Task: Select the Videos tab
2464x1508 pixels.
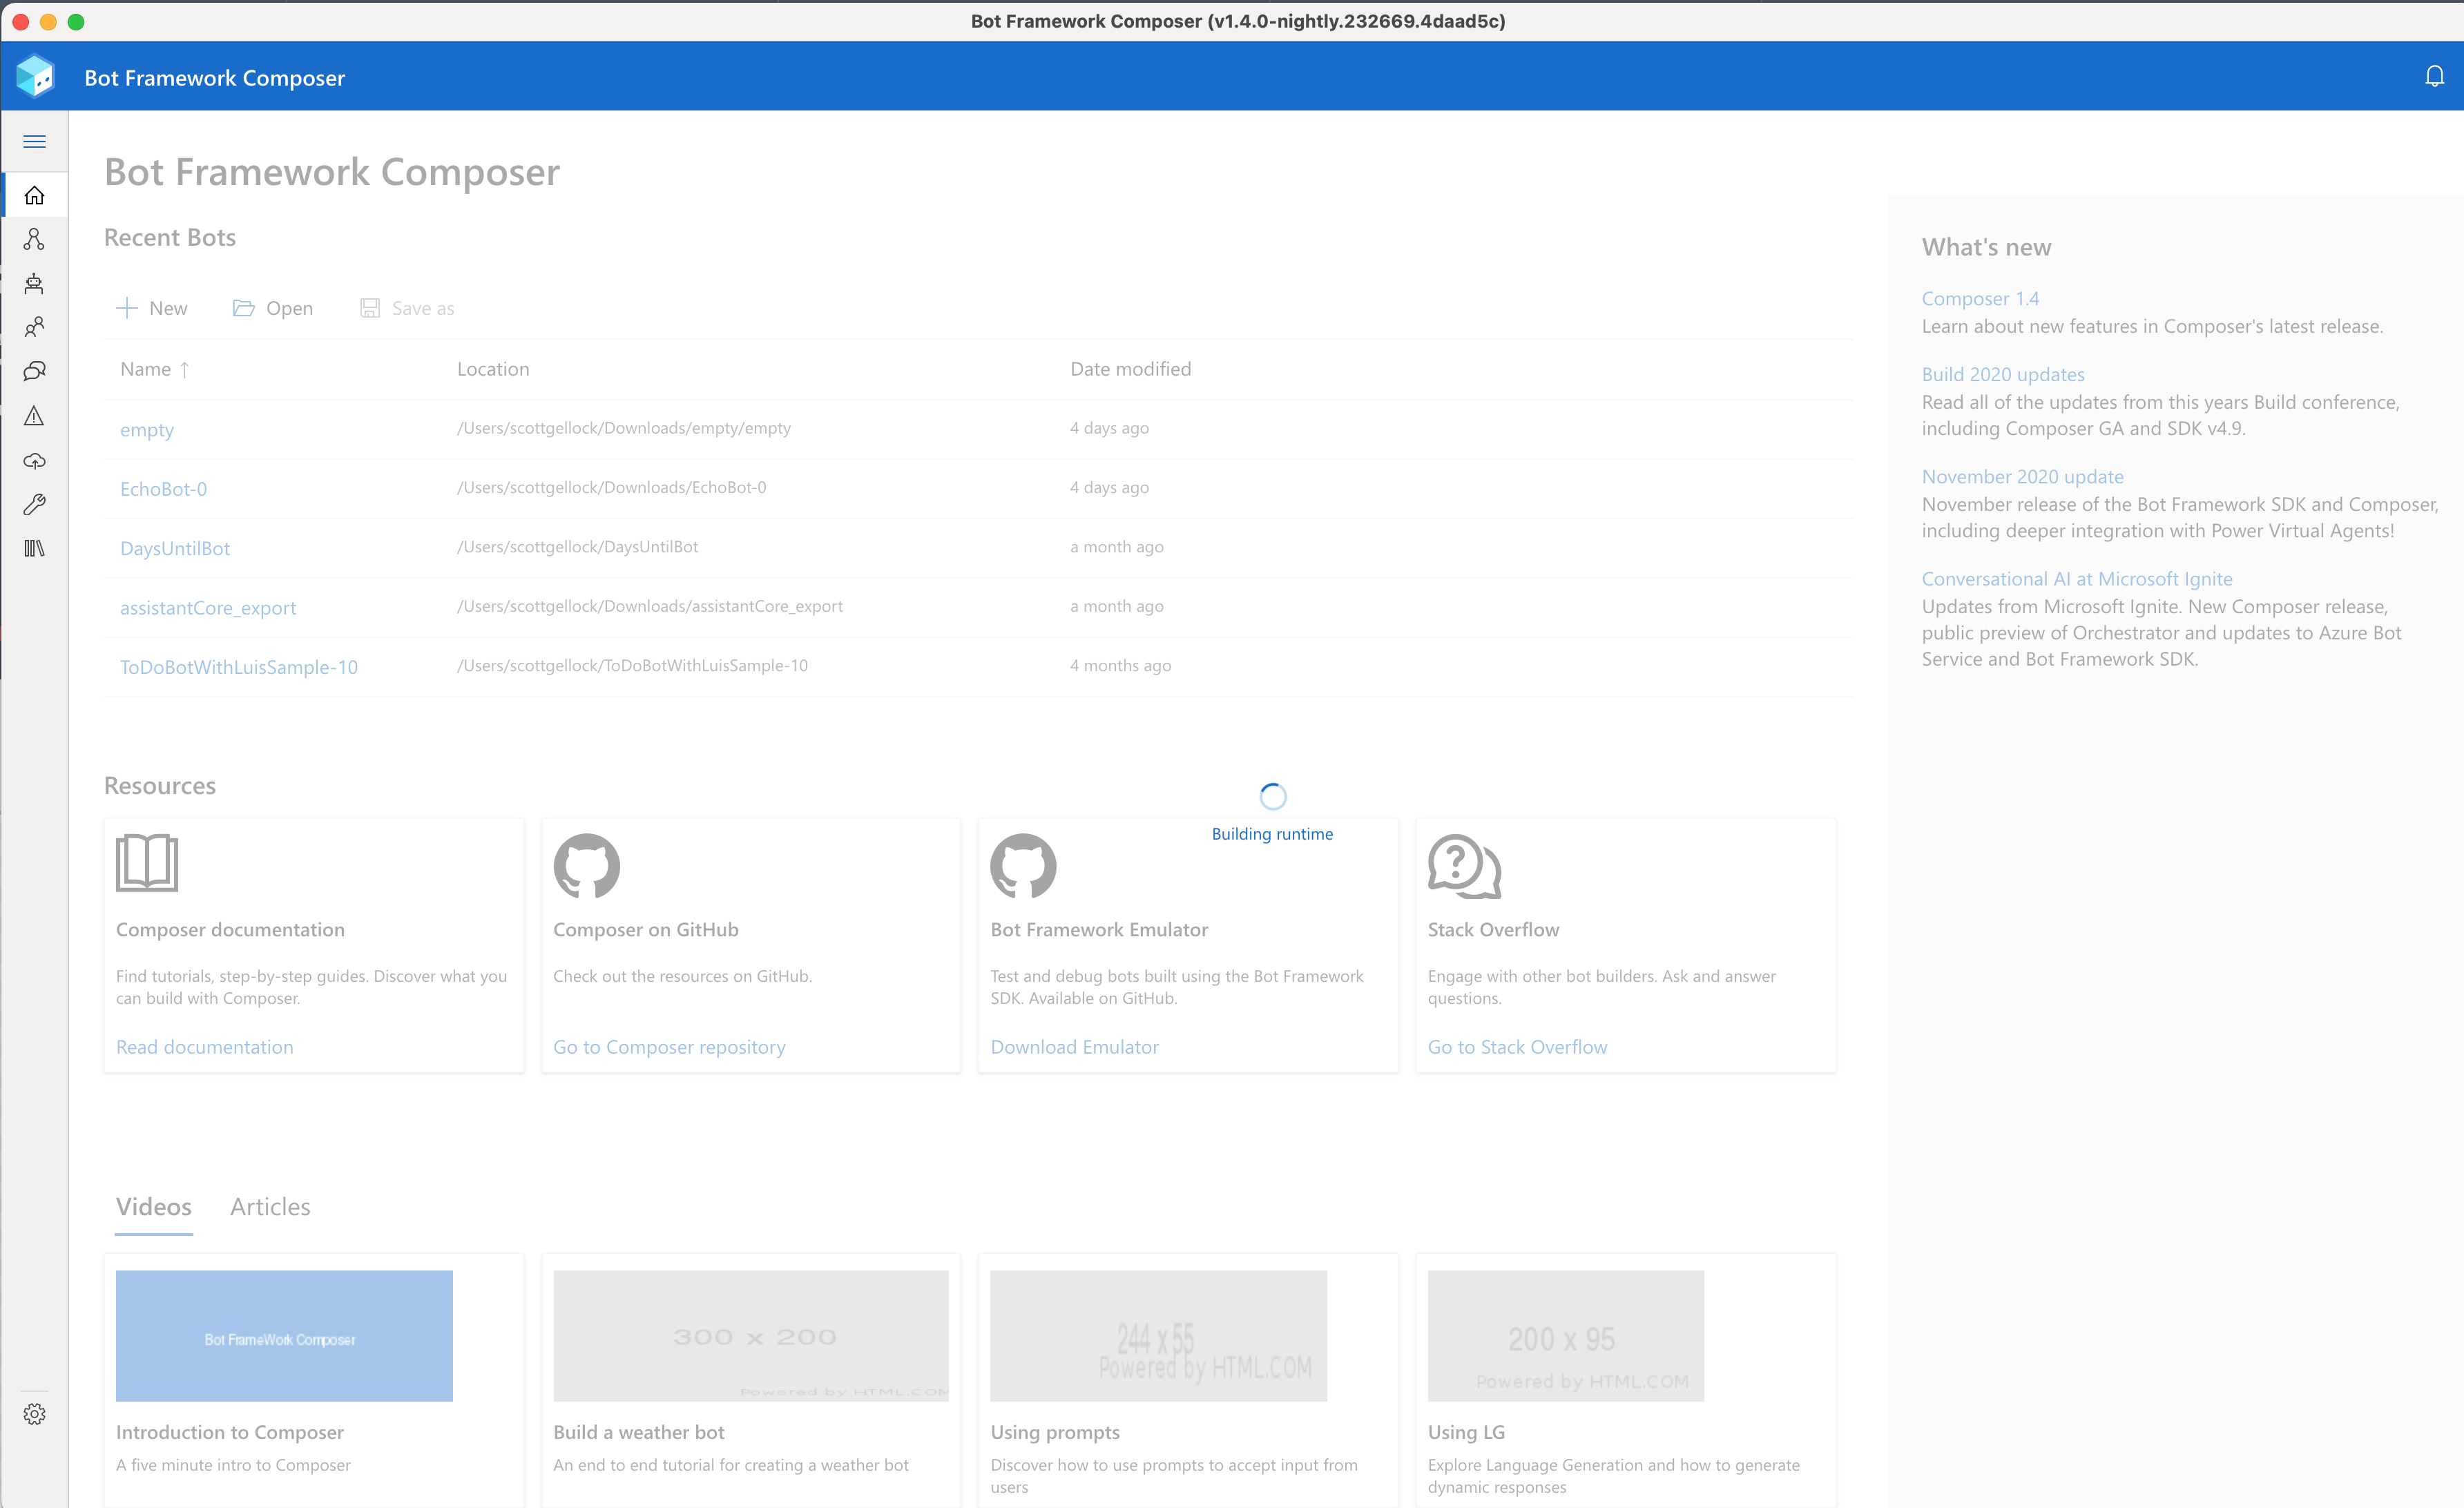Action: click(153, 1207)
